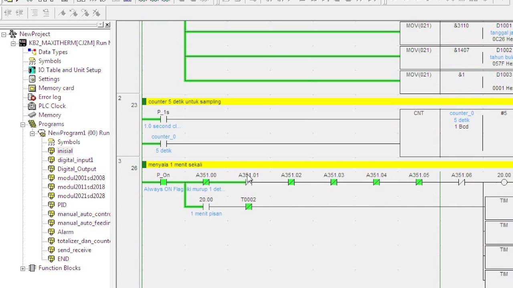Open the modul2001sd2008 section
Image resolution: width=513 pixels, height=288 pixels.
coord(81,178)
